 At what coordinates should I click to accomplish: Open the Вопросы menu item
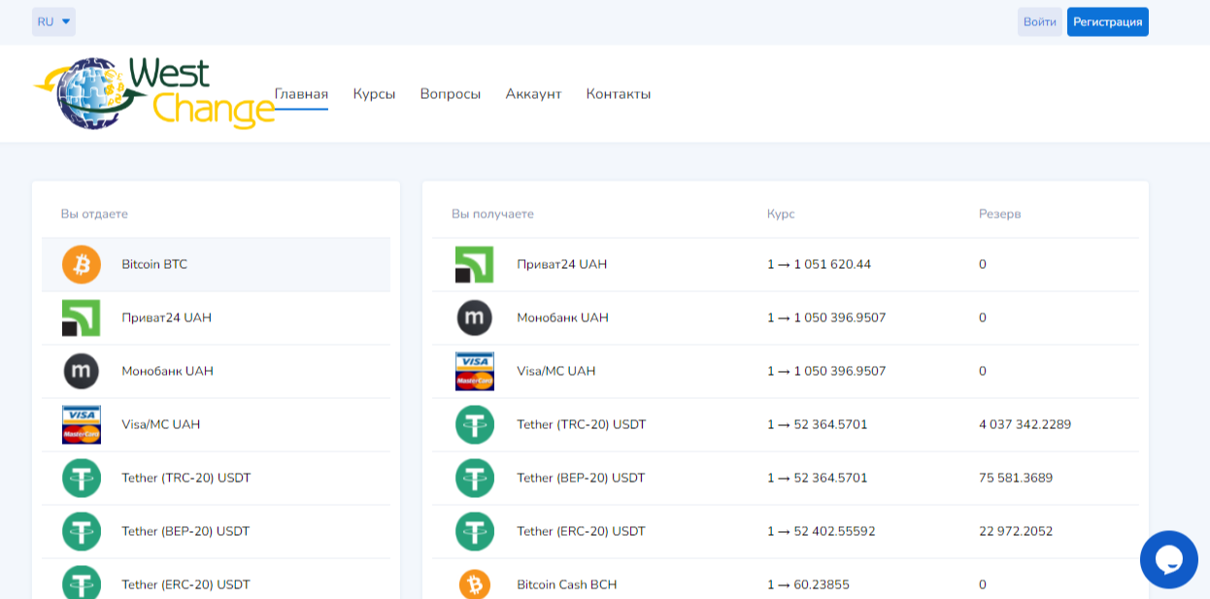pos(450,94)
